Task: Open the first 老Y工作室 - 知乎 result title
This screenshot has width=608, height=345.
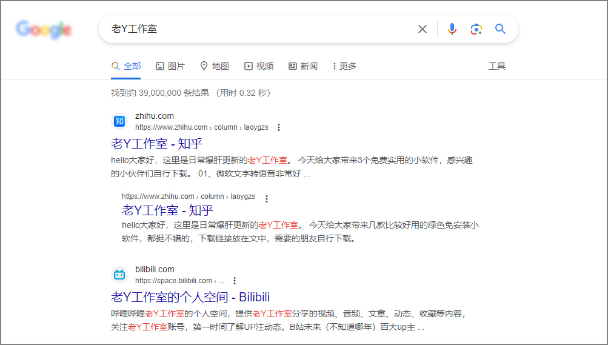Action: [156, 144]
